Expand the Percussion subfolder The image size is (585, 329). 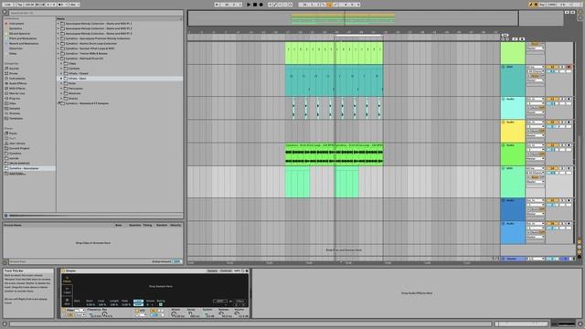point(61,89)
